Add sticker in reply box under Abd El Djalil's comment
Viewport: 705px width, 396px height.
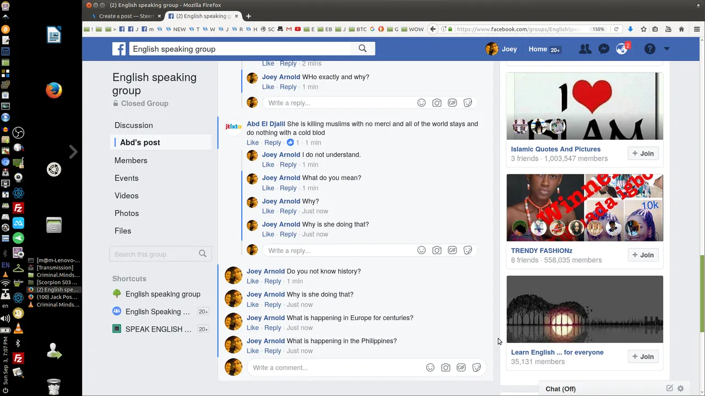468,250
